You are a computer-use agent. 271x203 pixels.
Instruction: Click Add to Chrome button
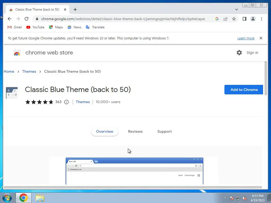pos(244,90)
